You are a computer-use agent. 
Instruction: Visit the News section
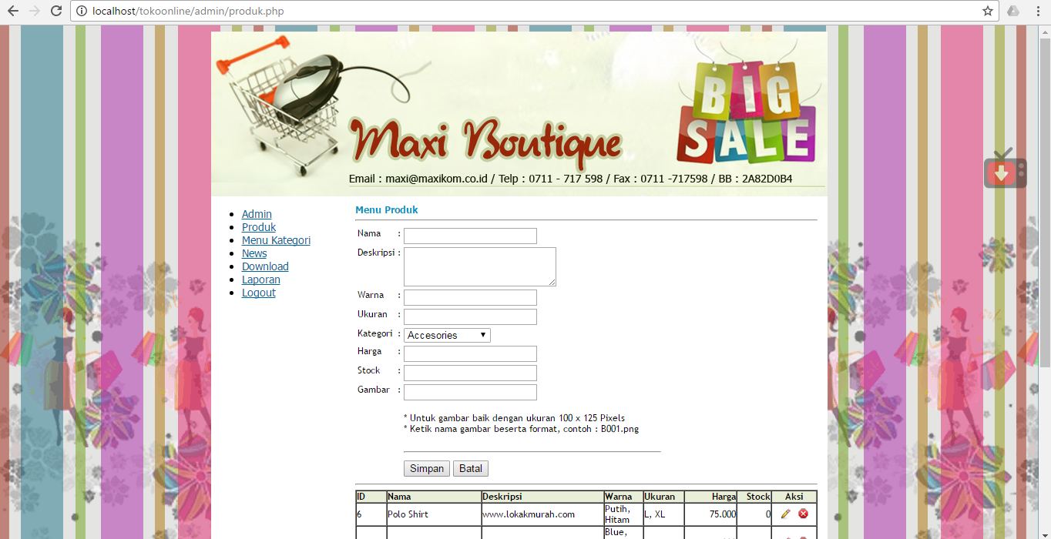click(x=254, y=253)
